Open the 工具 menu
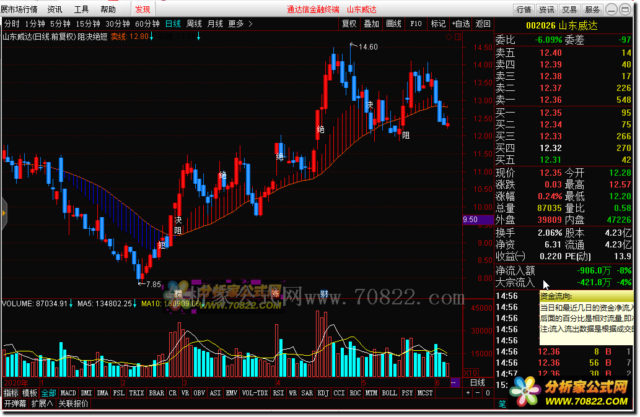640x417 pixels. 81,9
